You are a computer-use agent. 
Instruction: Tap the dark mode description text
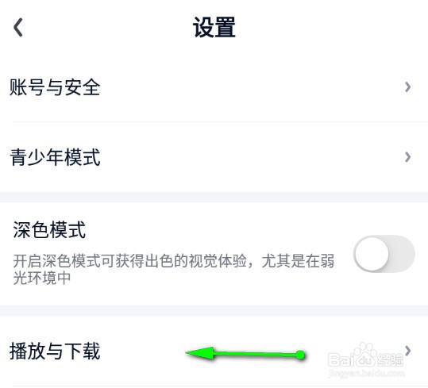pyautogui.click(x=174, y=270)
